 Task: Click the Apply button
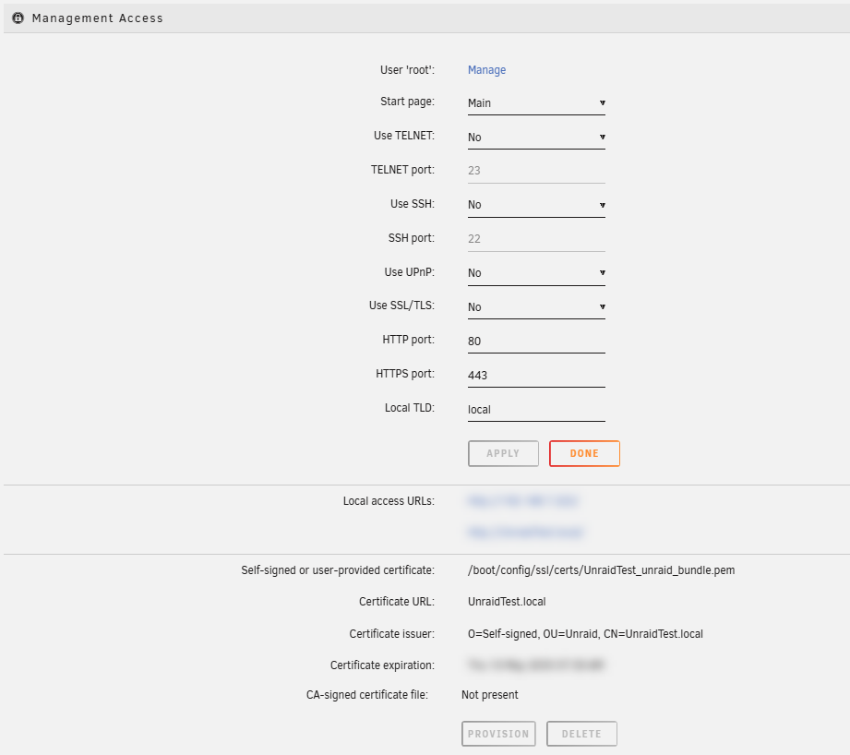pyautogui.click(x=503, y=453)
